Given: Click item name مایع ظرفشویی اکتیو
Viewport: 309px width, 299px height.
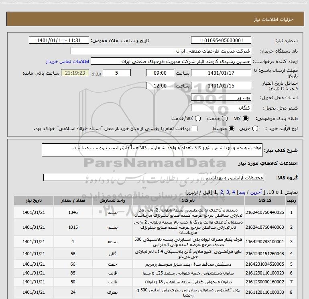Looking at the screenshot, I should coord(188,254).
